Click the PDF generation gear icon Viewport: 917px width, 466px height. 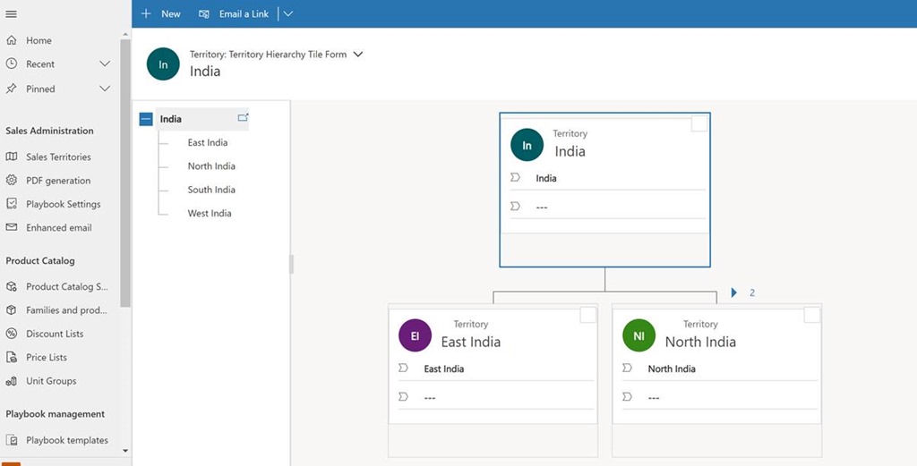click(12, 181)
